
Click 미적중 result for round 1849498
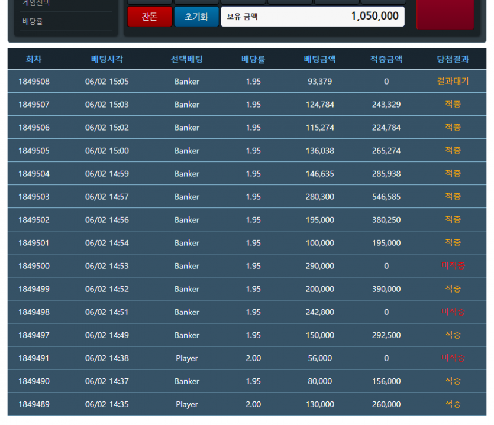453,312
